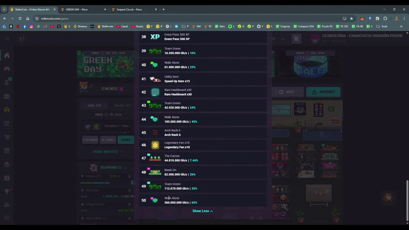This screenshot has height=230, width=409.
Task: Click The Cactus miner icon on reward 47
Action: point(155,158)
